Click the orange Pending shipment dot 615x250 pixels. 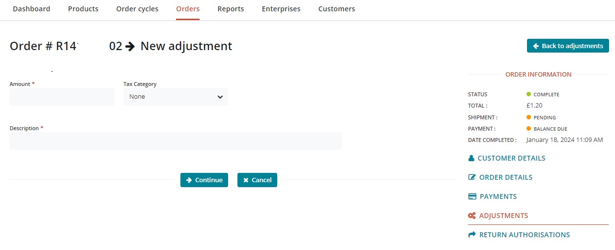coord(529,117)
